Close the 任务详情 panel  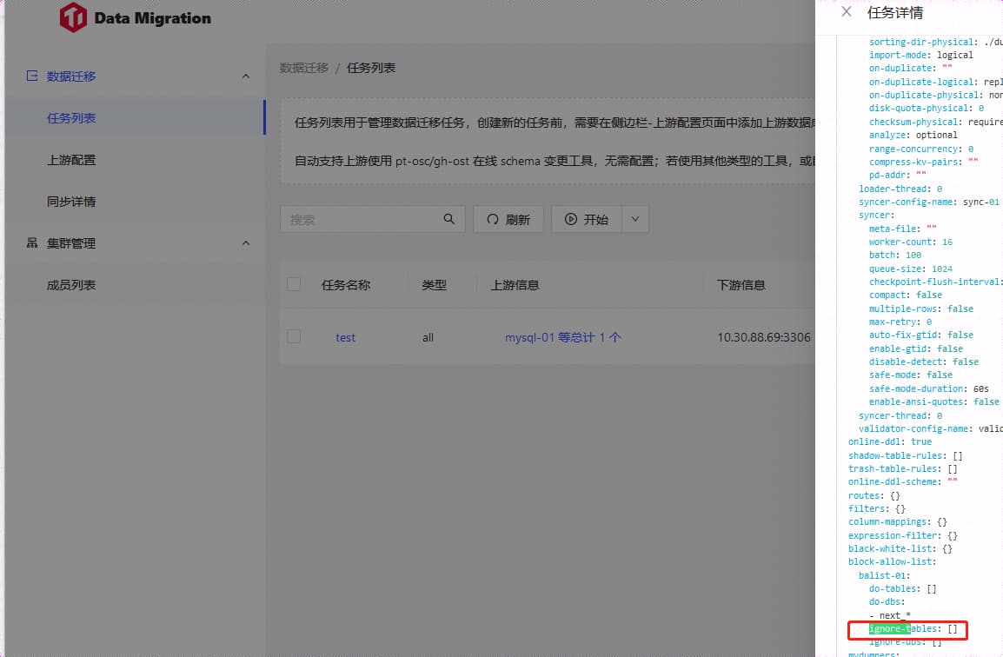click(847, 12)
